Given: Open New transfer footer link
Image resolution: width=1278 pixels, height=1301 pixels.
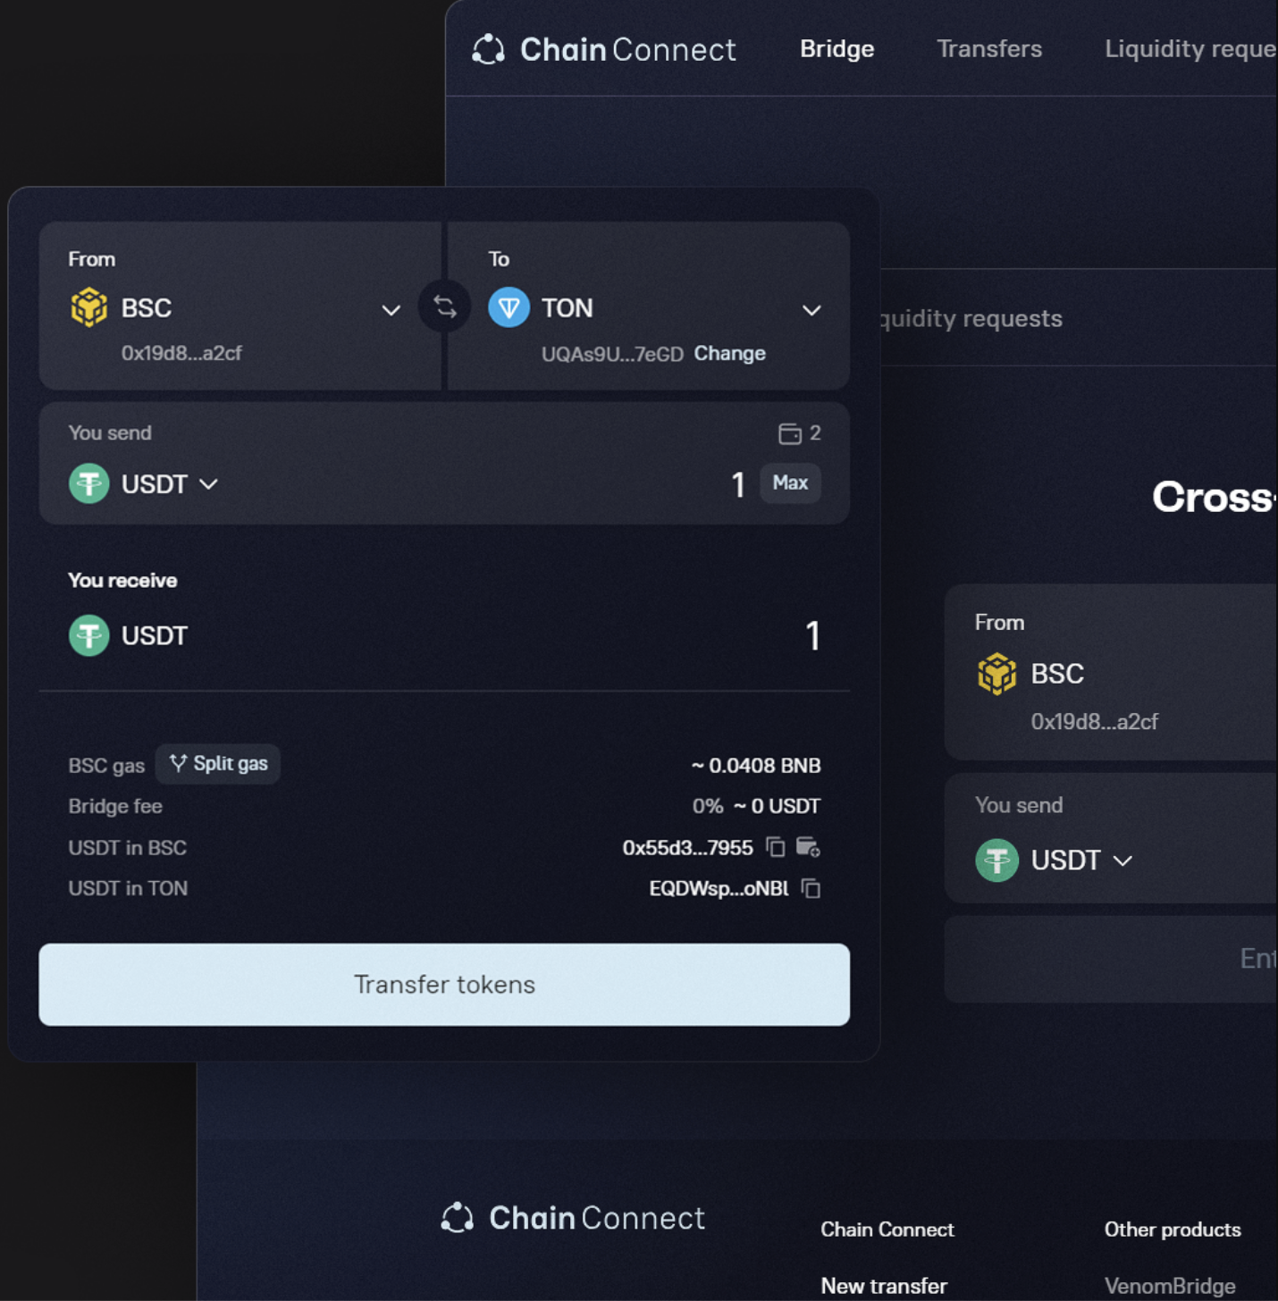Looking at the screenshot, I should pos(884,1286).
